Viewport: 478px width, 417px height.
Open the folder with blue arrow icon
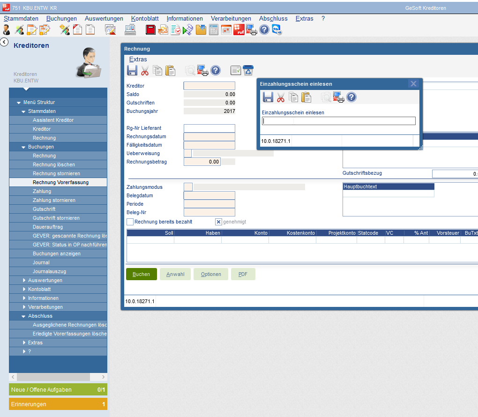click(x=201, y=30)
